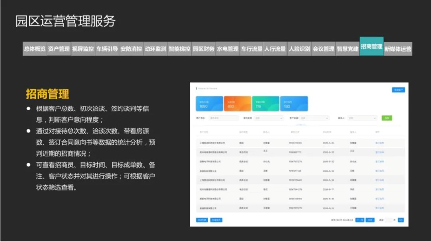Open the 园区财务 tab

pos(203,49)
